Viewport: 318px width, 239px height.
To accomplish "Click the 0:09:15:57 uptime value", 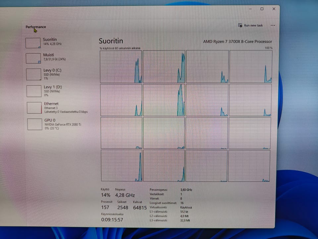I will 112,220.
